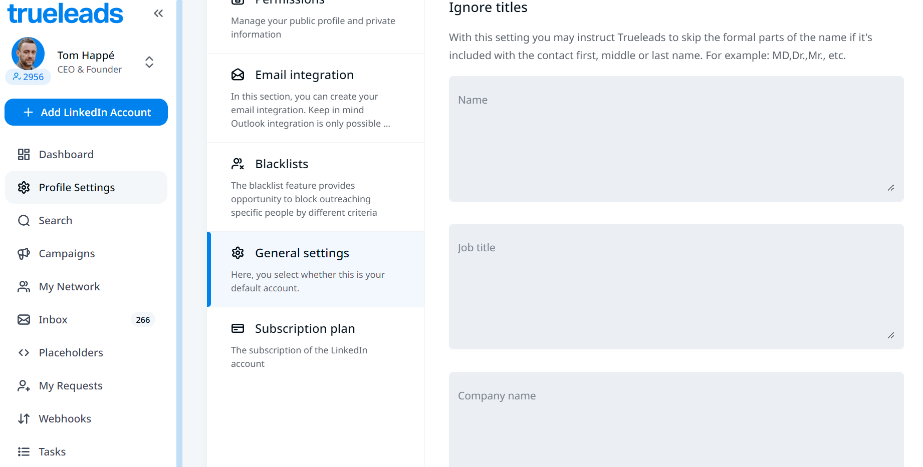
Task: Click the Blacklists person-x icon
Action: pyautogui.click(x=238, y=164)
